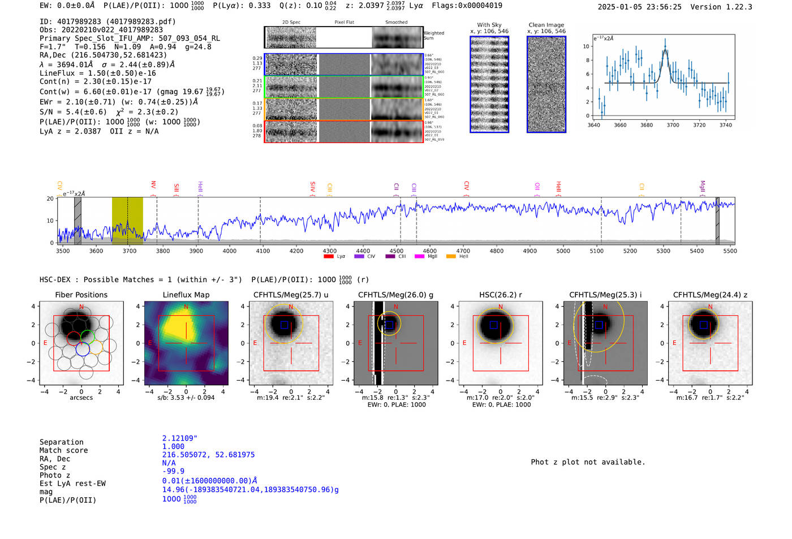Click the CFHTLS/Meg(24.4) z cutout image
Screen dimensions: 792x539
coord(710,343)
